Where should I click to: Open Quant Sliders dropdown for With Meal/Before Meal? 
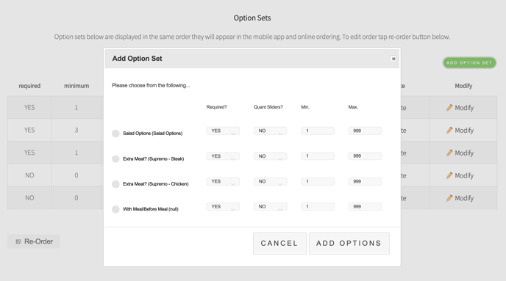(270, 207)
